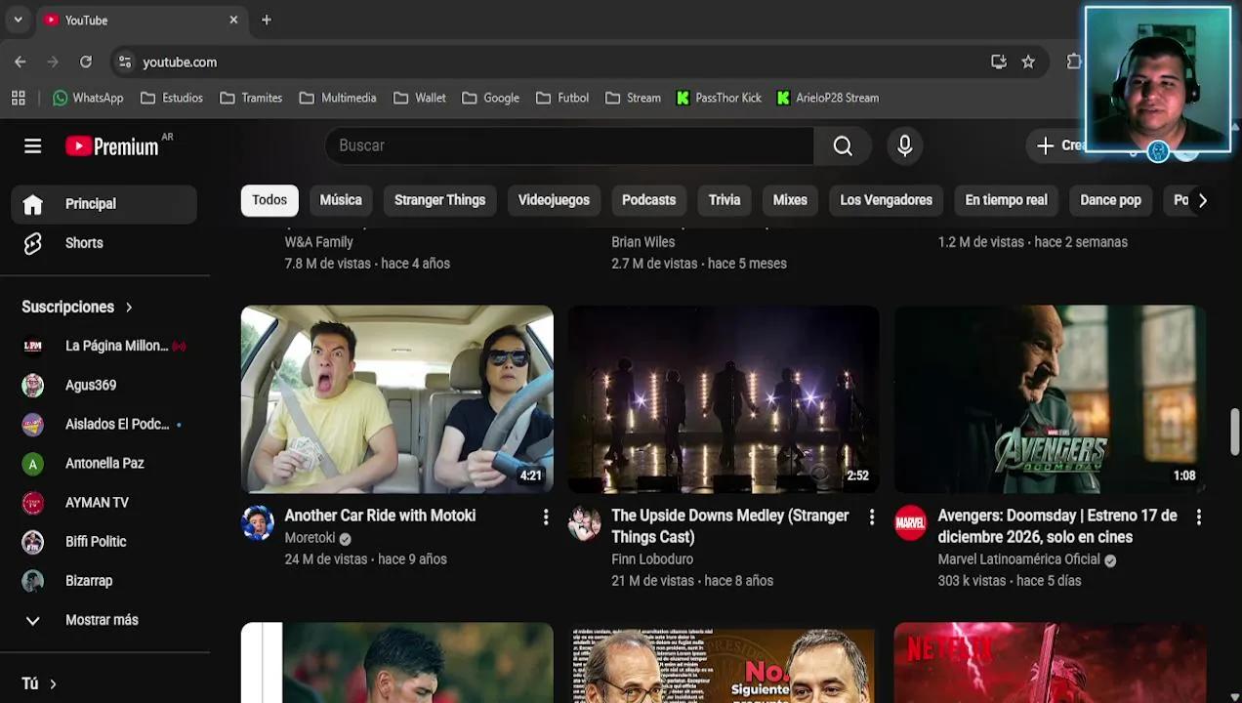The width and height of the screenshot is (1242, 703).
Task: Select the Videojuegos filter chip
Action: click(554, 200)
